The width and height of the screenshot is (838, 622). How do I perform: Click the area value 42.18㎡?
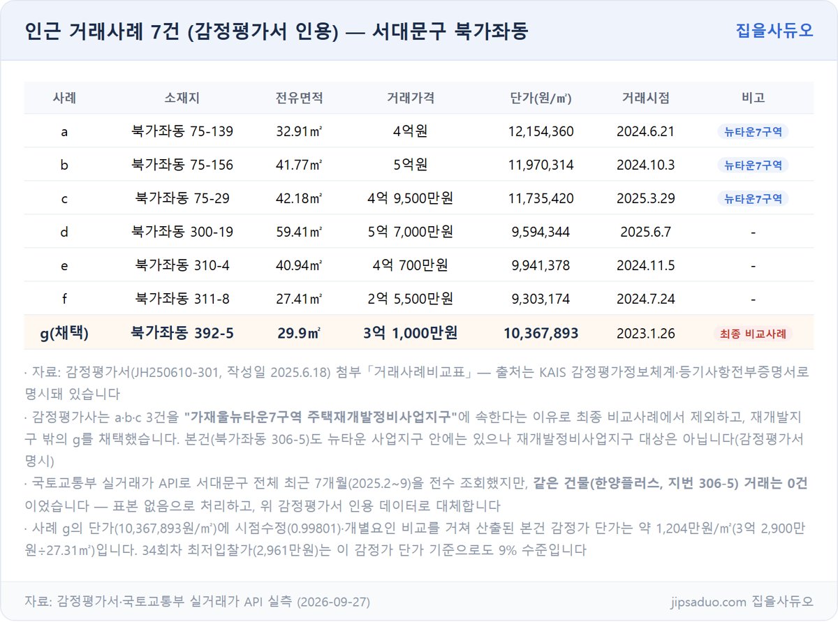pos(299,198)
